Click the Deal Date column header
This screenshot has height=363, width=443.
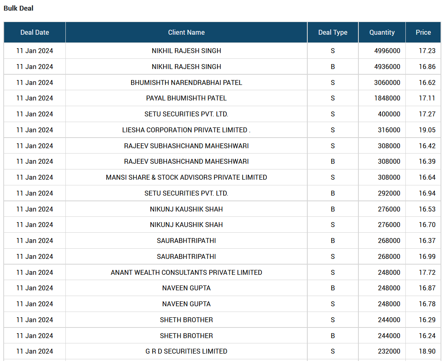[x=35, y=32]
